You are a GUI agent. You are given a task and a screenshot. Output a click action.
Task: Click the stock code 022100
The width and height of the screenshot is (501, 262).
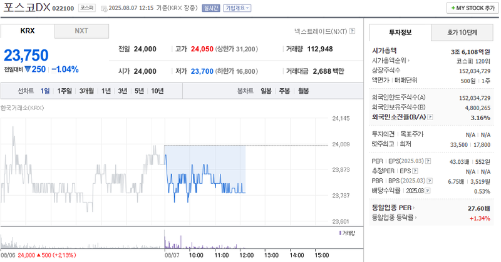(63, 8)
